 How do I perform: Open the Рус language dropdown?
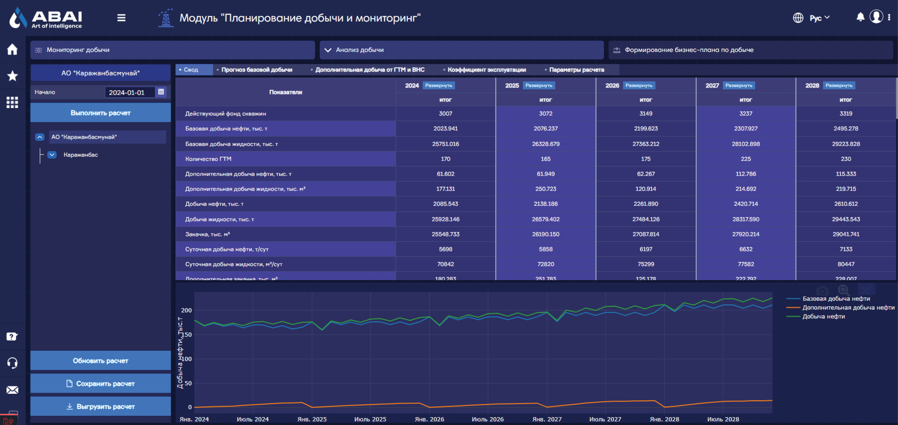click(819, 18)
